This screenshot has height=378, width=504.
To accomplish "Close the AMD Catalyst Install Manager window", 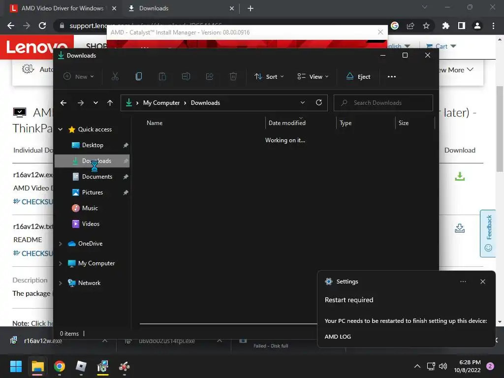I will coord(380,32).
